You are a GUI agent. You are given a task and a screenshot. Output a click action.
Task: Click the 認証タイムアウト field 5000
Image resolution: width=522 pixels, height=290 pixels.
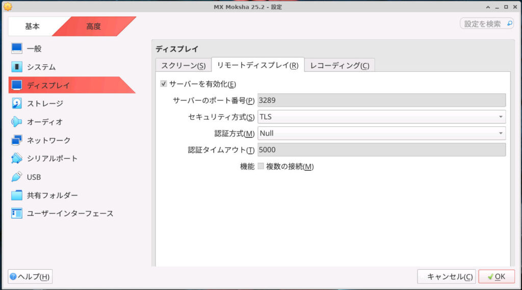pos(381,149)
